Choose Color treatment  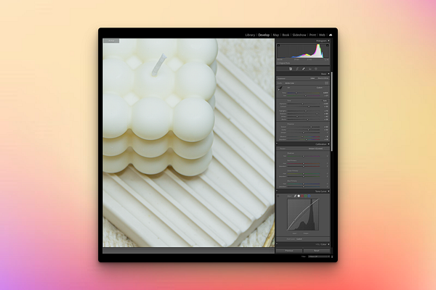tap(312, 78)
